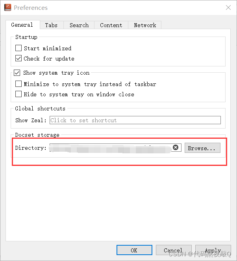Open the Network settings tab
The height and width of the screenshot is (261, 237).
145,25
